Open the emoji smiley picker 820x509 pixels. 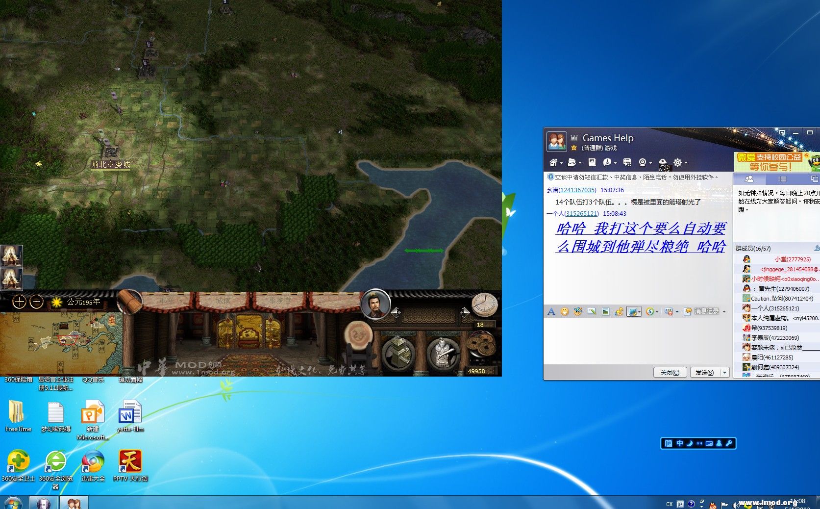[565, 312]
